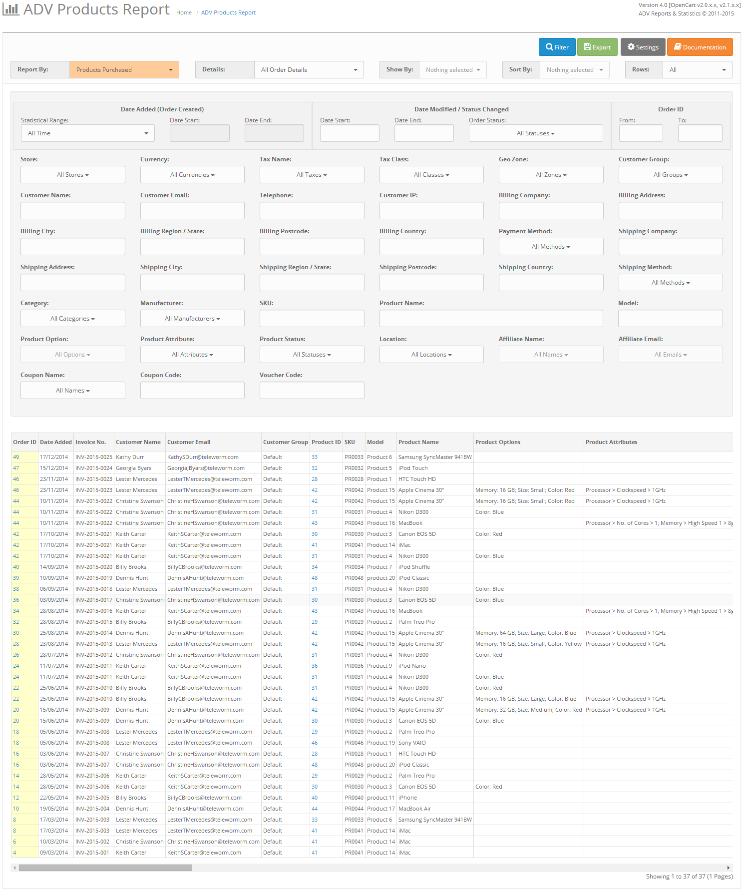
Task: Open the All Zones dropdown
Action: click(x=551, y=175)
